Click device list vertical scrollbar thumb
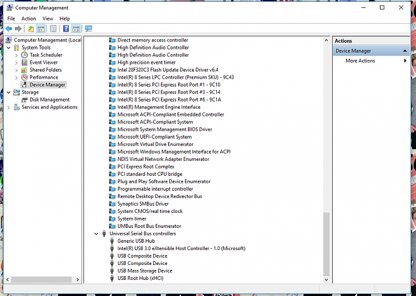 (326, 244)
